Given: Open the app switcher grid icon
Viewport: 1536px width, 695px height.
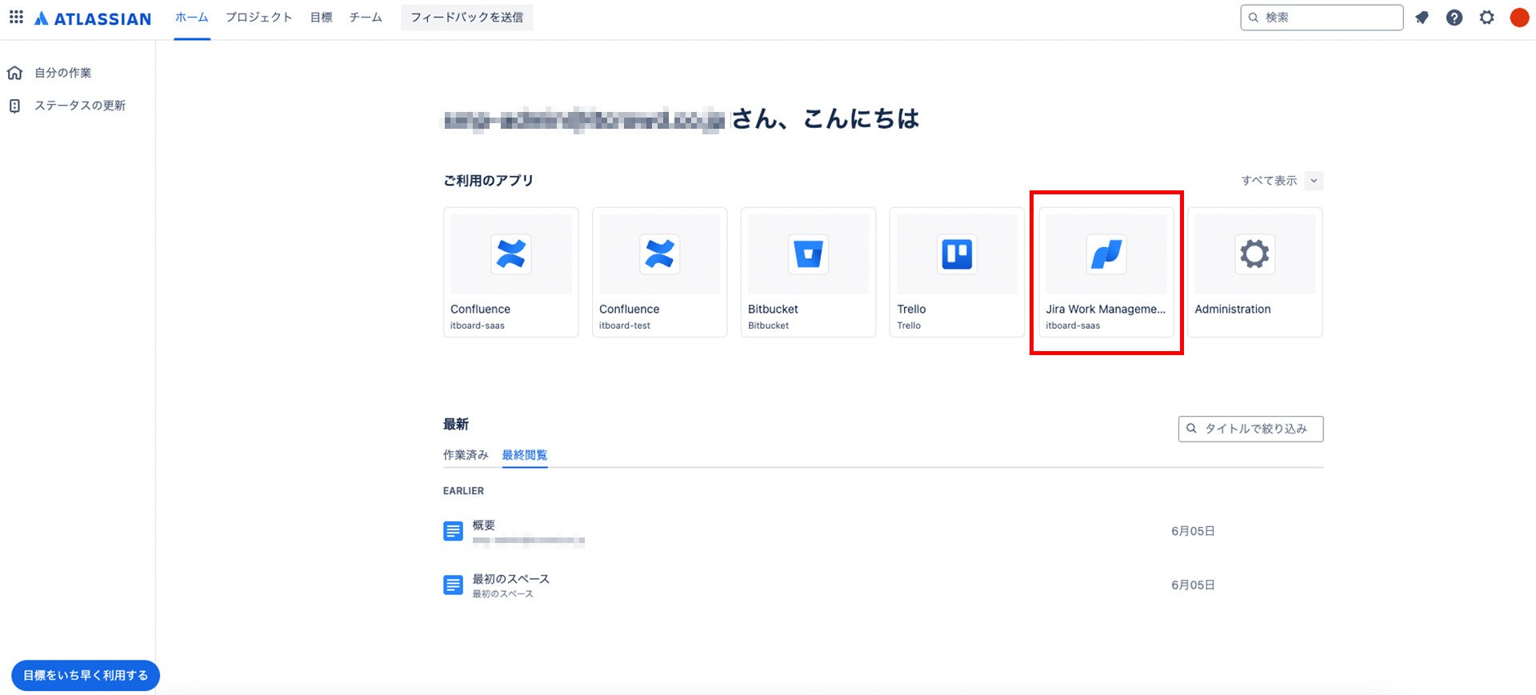Looking at the screenshot, I should (16, 17).
